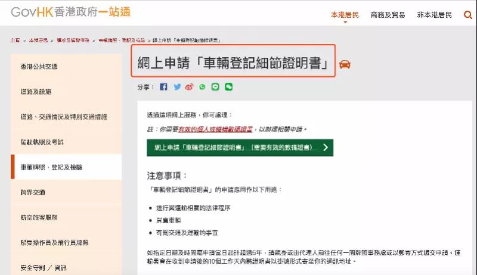This screenshot has width=477, height=275.
Task: Click the orange car icon beside title
Action: click(345, 64)
